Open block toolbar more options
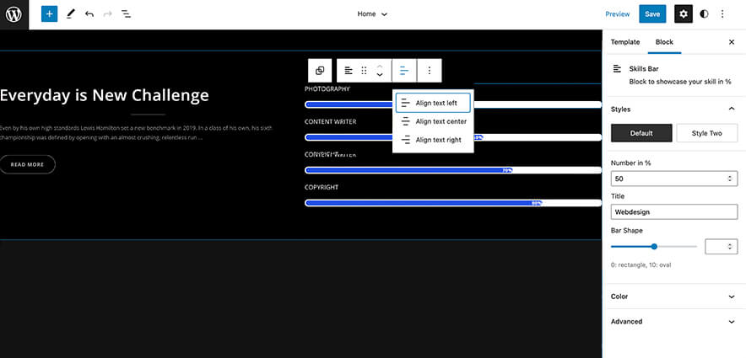The height and width of the screenshot is (358, 746). 430,71
